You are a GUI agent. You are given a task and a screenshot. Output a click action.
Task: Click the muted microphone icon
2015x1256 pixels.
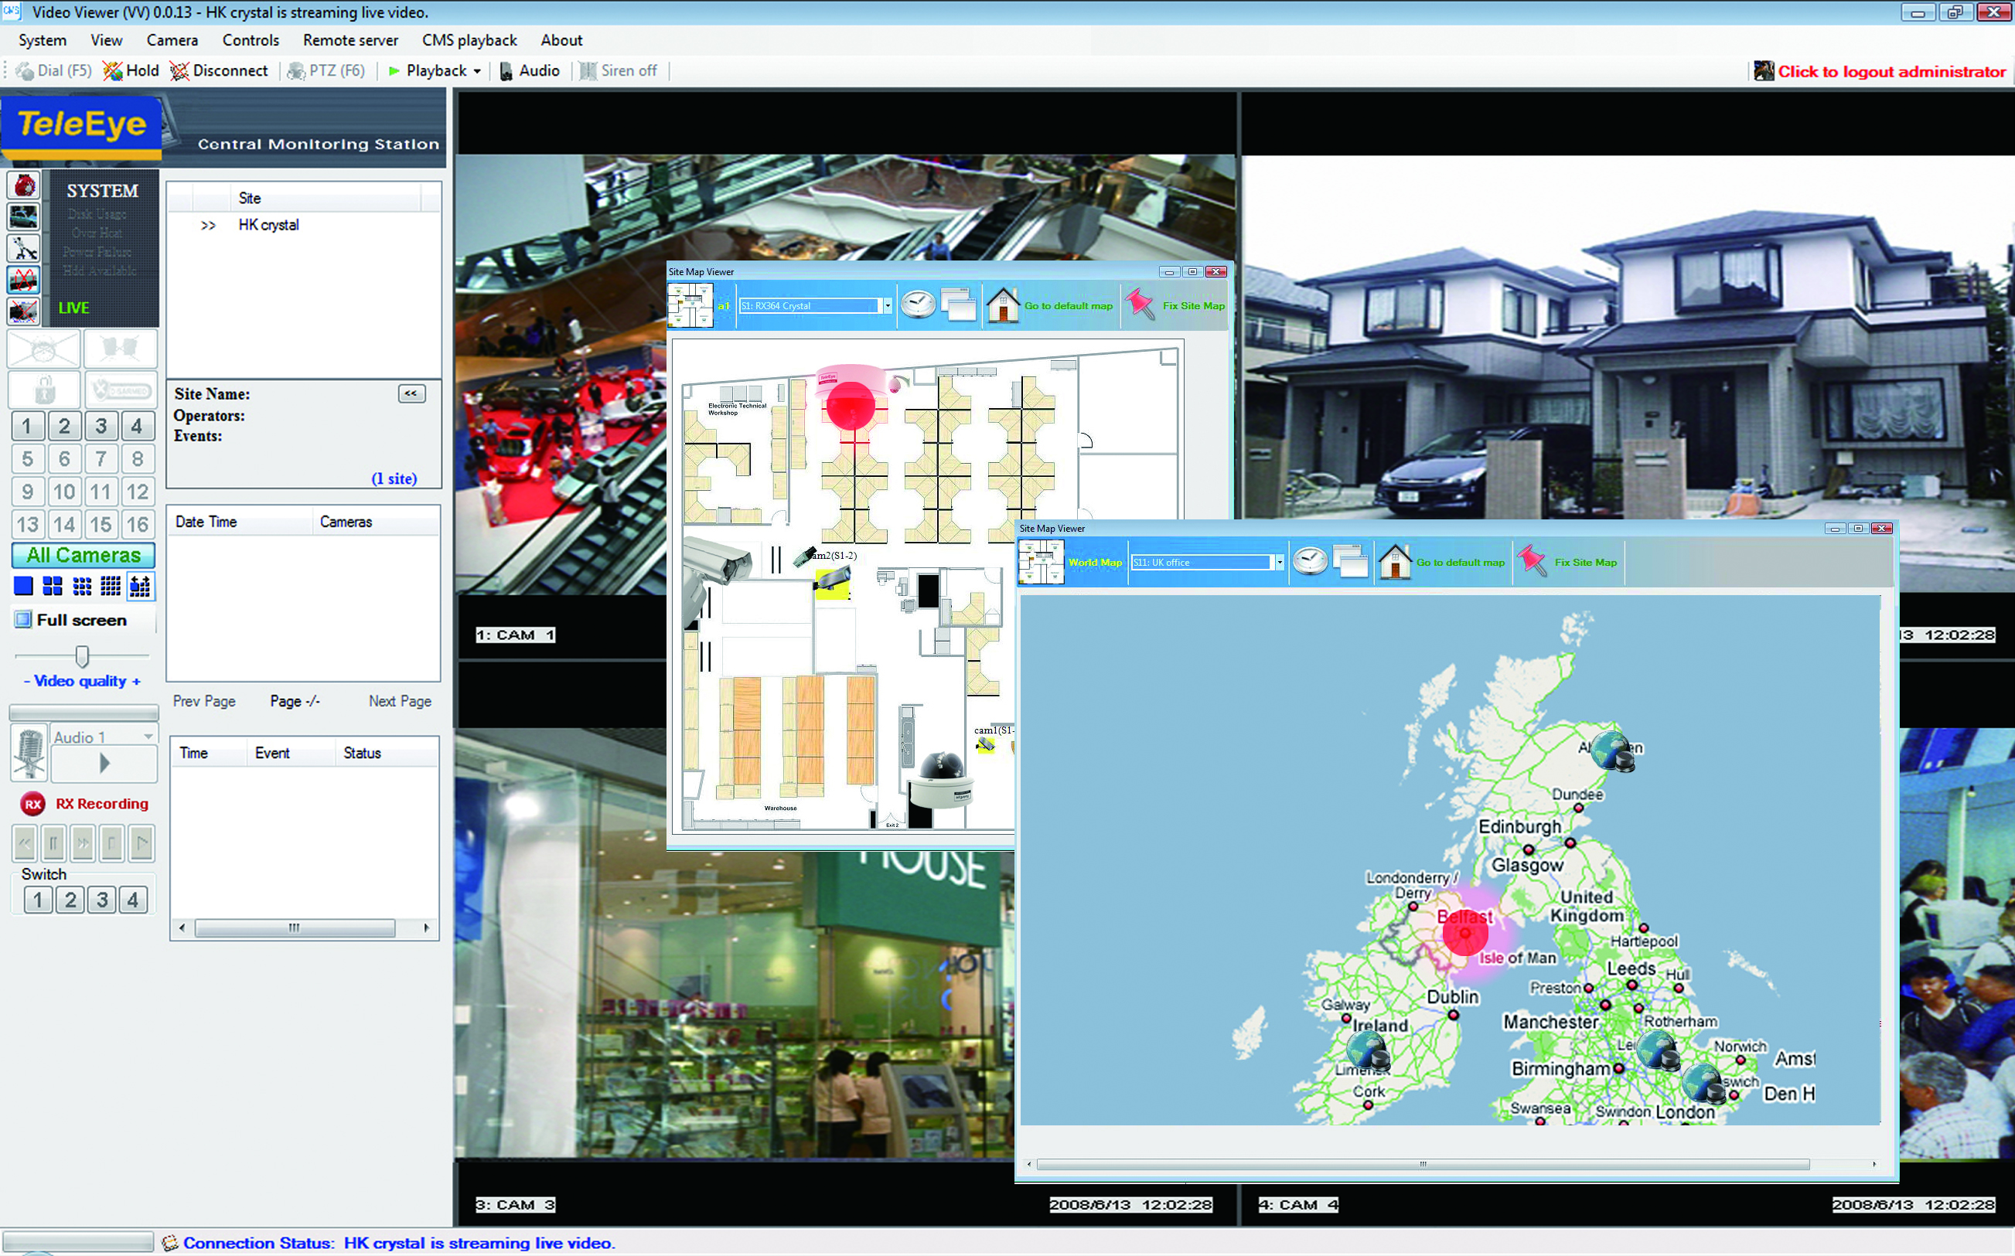(30, 753)
